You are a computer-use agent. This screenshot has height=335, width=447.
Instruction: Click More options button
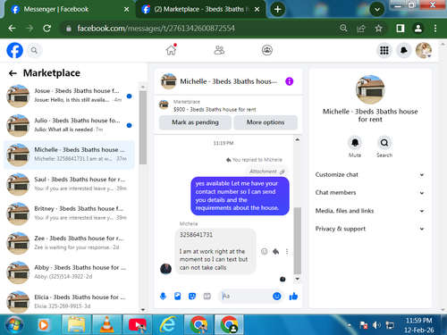coord(266,122)
